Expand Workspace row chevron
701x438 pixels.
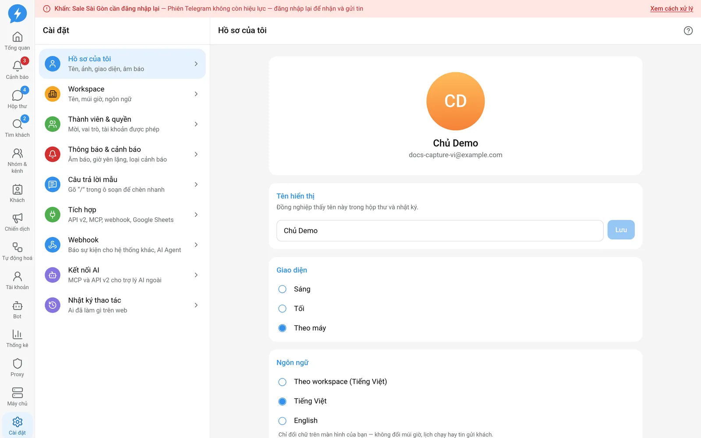tap(196, 94)
